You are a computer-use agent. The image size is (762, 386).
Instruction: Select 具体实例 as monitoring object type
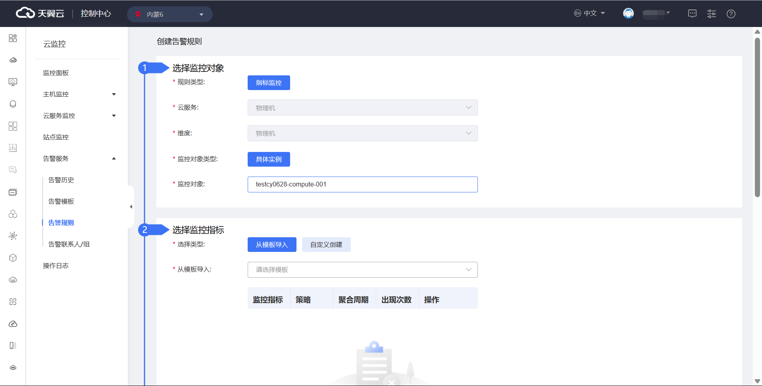(x=269, y=159)
